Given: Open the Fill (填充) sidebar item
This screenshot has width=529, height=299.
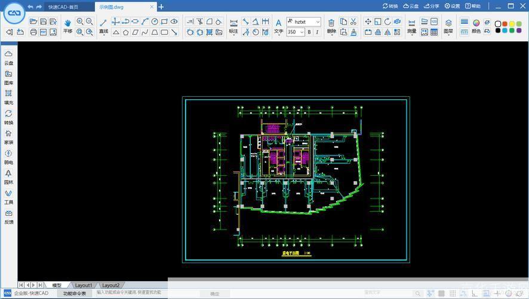Looking at the screenshot, I should [x=8, y=97].
